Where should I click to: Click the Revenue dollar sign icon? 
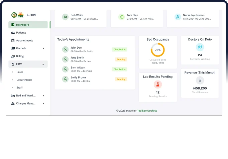(x=200, y=80)
